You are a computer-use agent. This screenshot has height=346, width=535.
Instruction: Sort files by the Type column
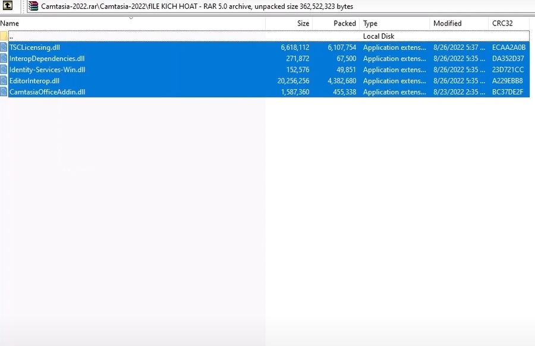(x=370, y=23)
